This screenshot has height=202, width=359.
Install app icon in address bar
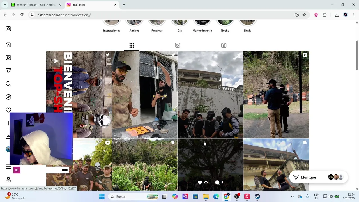coord(297,15)
